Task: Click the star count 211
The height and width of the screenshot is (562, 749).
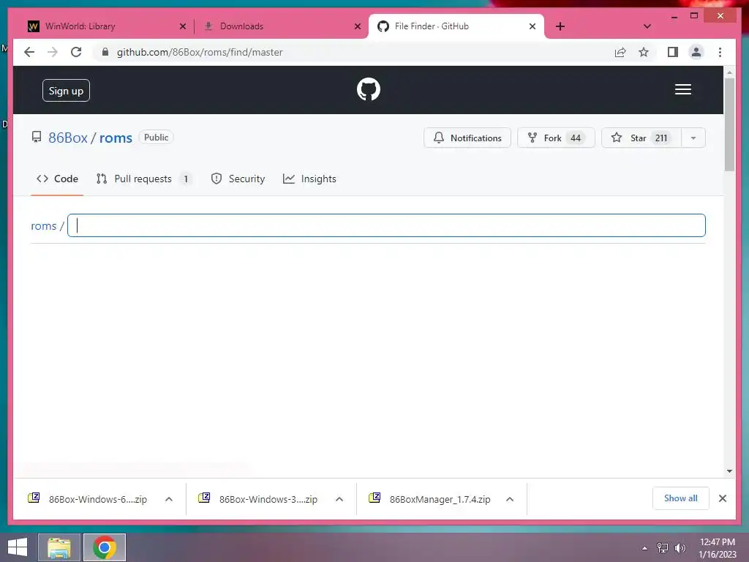Action: coord(661,138)
